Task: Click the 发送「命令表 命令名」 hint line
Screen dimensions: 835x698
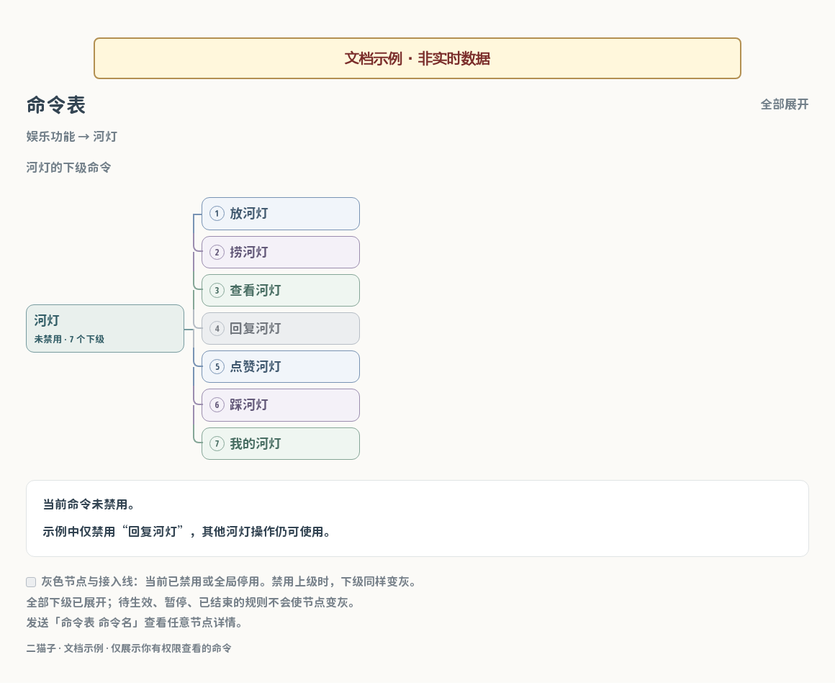Action: [x=134, y=622]
